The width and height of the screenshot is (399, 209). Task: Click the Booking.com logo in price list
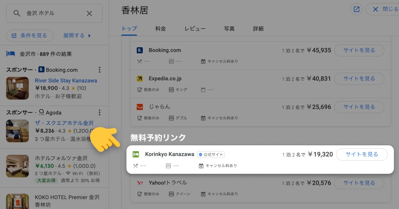[x=140, y=50]
